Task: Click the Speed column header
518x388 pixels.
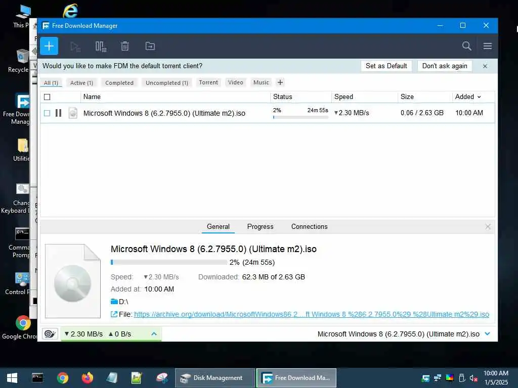Action: 364,96
